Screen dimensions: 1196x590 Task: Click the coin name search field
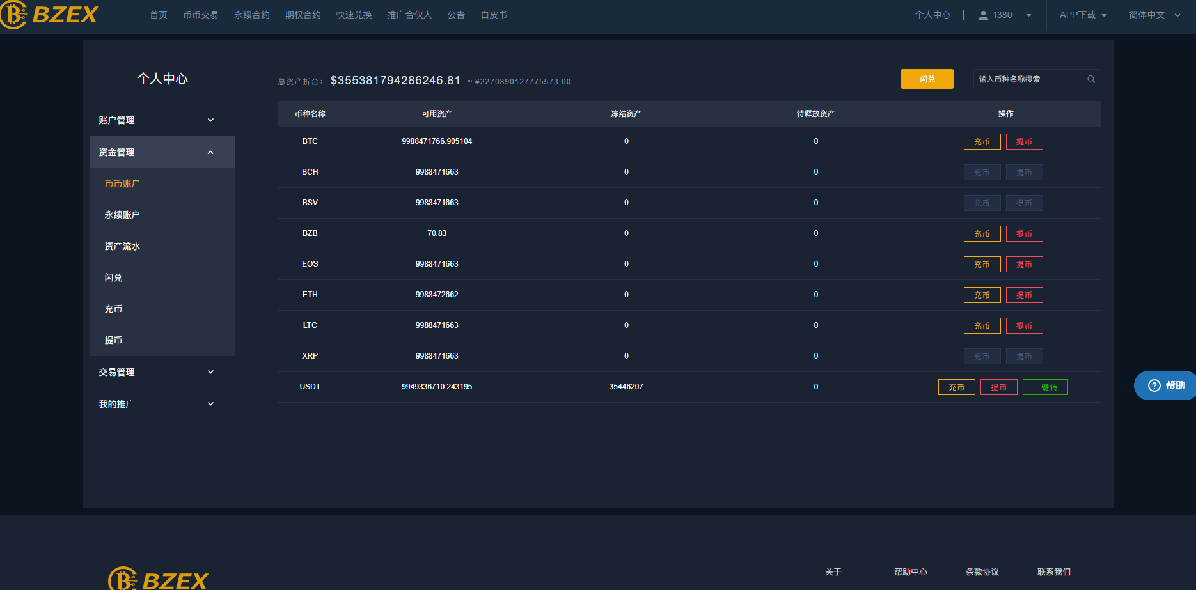(1028, 79)
